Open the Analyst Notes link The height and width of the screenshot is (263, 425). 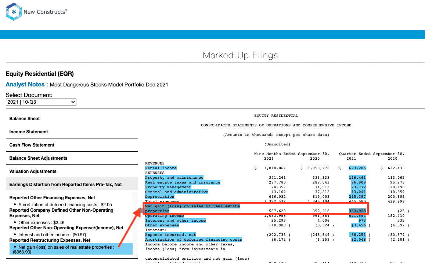(x=27, y=84)
